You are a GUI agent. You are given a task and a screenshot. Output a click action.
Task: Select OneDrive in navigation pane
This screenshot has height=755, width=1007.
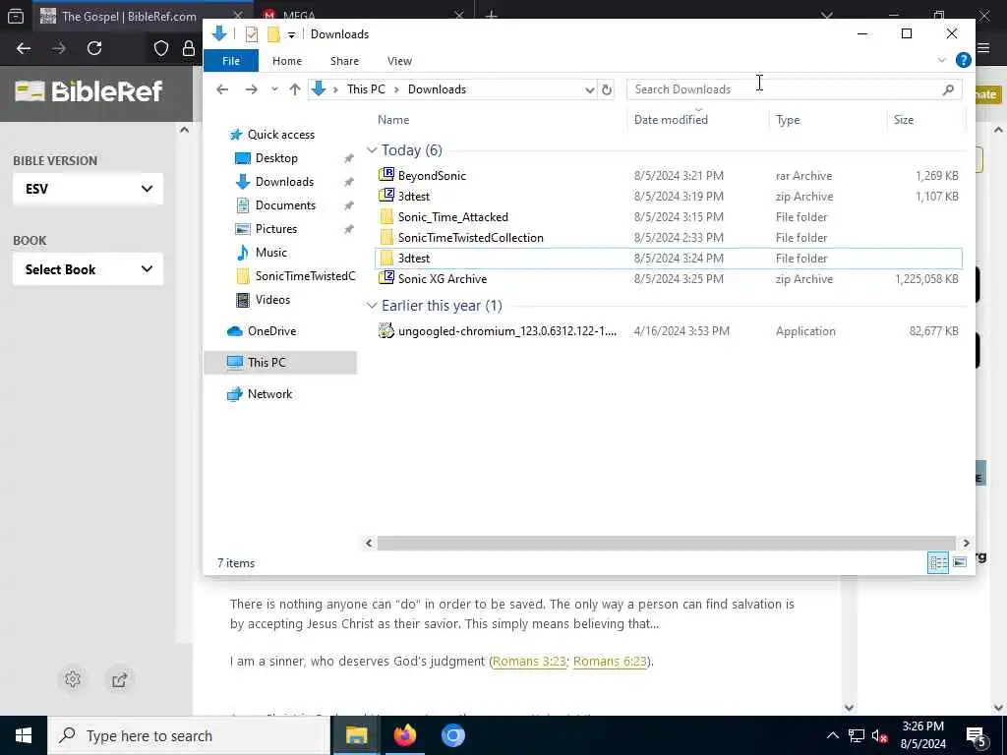(x=271, y=331)
